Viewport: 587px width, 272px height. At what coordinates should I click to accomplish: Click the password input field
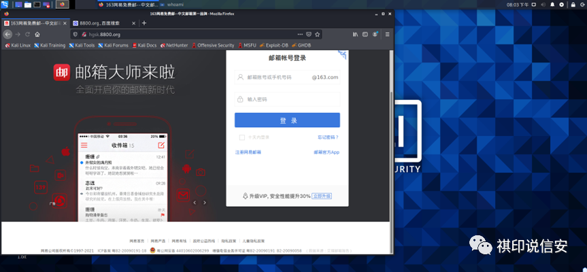pyautogui.click(x=287, y=99)
